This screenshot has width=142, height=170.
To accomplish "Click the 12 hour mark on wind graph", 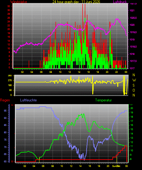I will [x=69, y=72].
